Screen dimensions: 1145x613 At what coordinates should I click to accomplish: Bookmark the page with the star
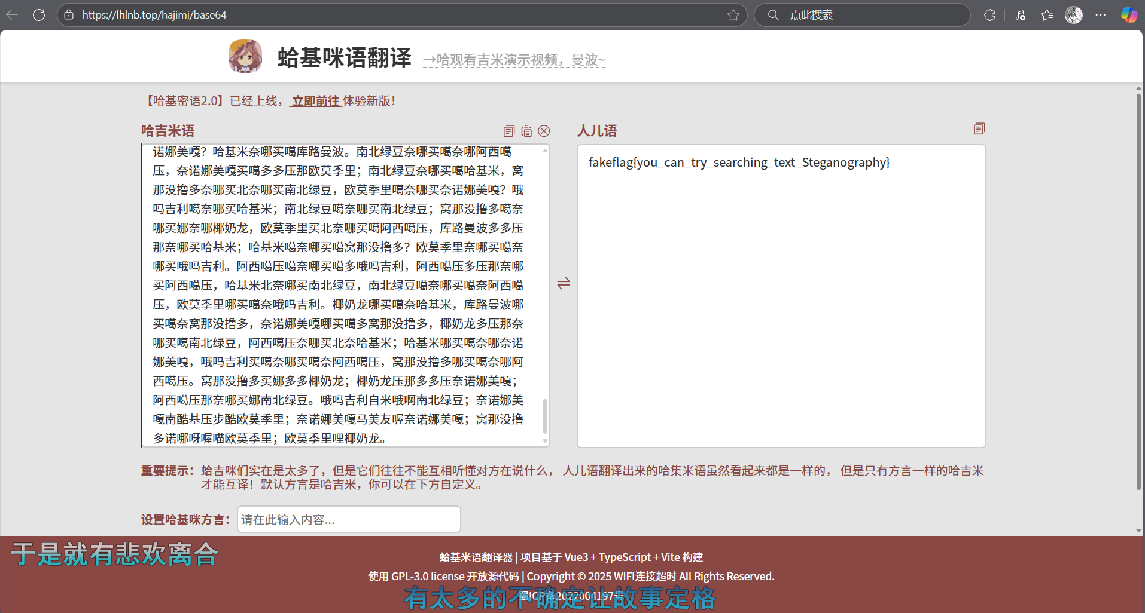point(733,15)
